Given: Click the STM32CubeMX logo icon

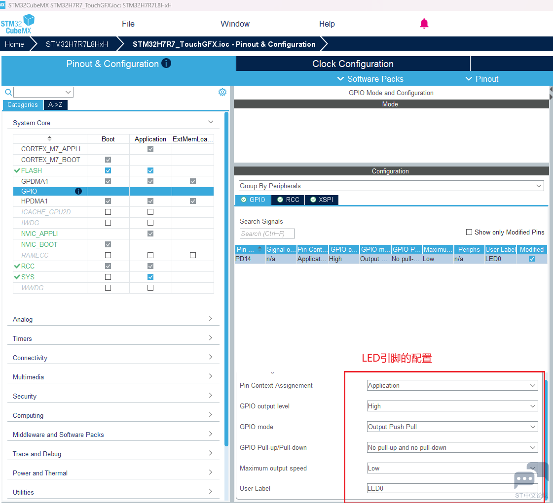Looking at the screenshot, I should [x=17, y=24].
